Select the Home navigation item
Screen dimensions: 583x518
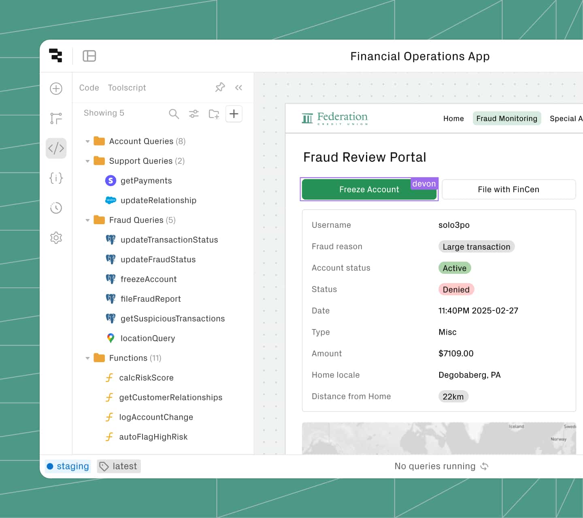coord(453,119)
